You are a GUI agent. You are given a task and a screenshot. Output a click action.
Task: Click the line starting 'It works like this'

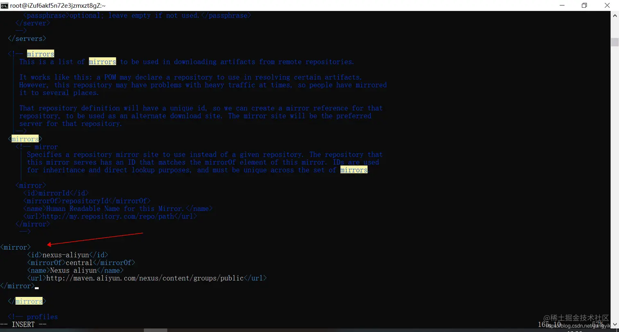point(191,77)
